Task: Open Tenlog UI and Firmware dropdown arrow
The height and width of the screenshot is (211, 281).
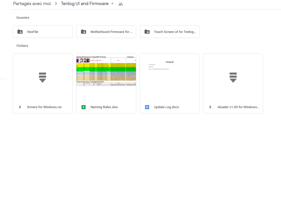Action: (x=112, y=4)
